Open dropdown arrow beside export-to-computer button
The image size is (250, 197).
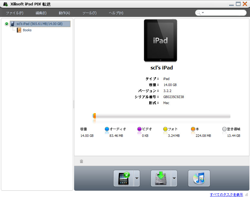(x=174, y=178)
